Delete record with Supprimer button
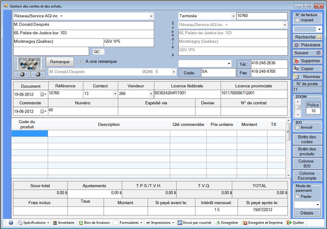Viewport: 327px width, 229px height. (307, 61)
